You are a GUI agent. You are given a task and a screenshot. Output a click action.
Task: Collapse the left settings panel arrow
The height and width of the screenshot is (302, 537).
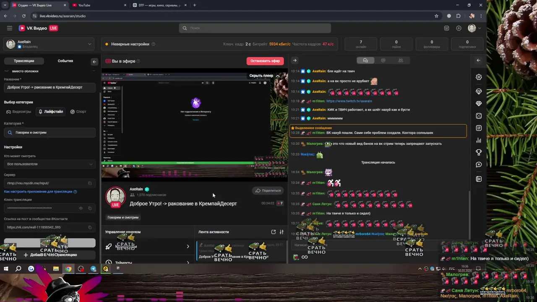94,62
